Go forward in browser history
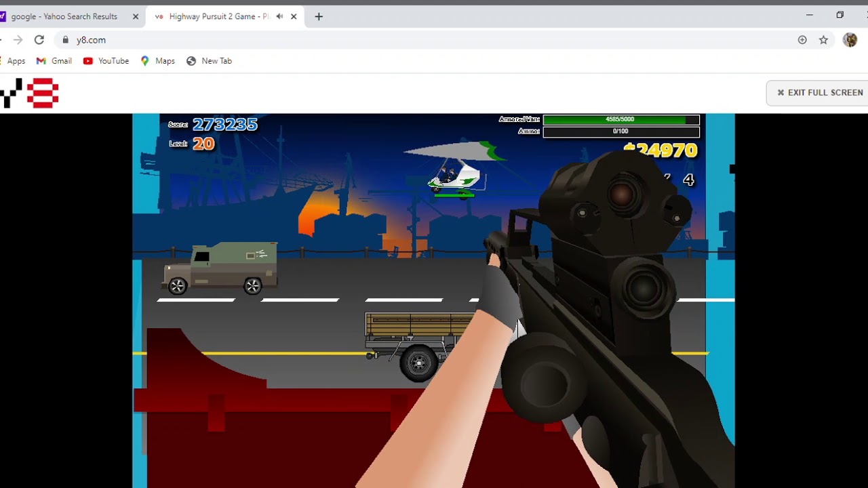This screenshot has height=488, width=868. tap(18, 40)
